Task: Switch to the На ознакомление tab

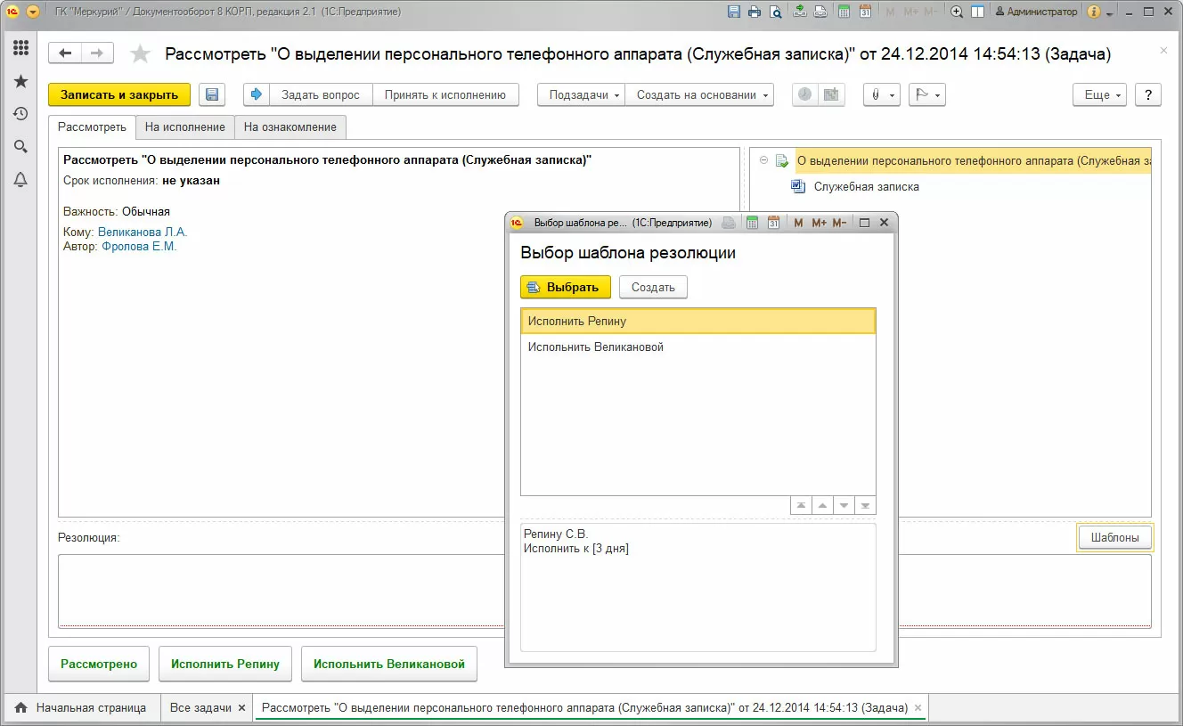Action: pyautogui.click(x=290, y=126)
